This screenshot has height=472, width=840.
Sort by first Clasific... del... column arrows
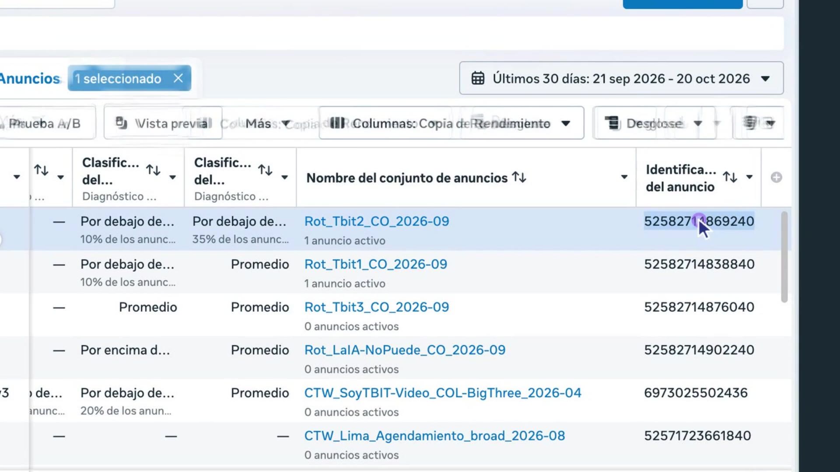(153, 170)
